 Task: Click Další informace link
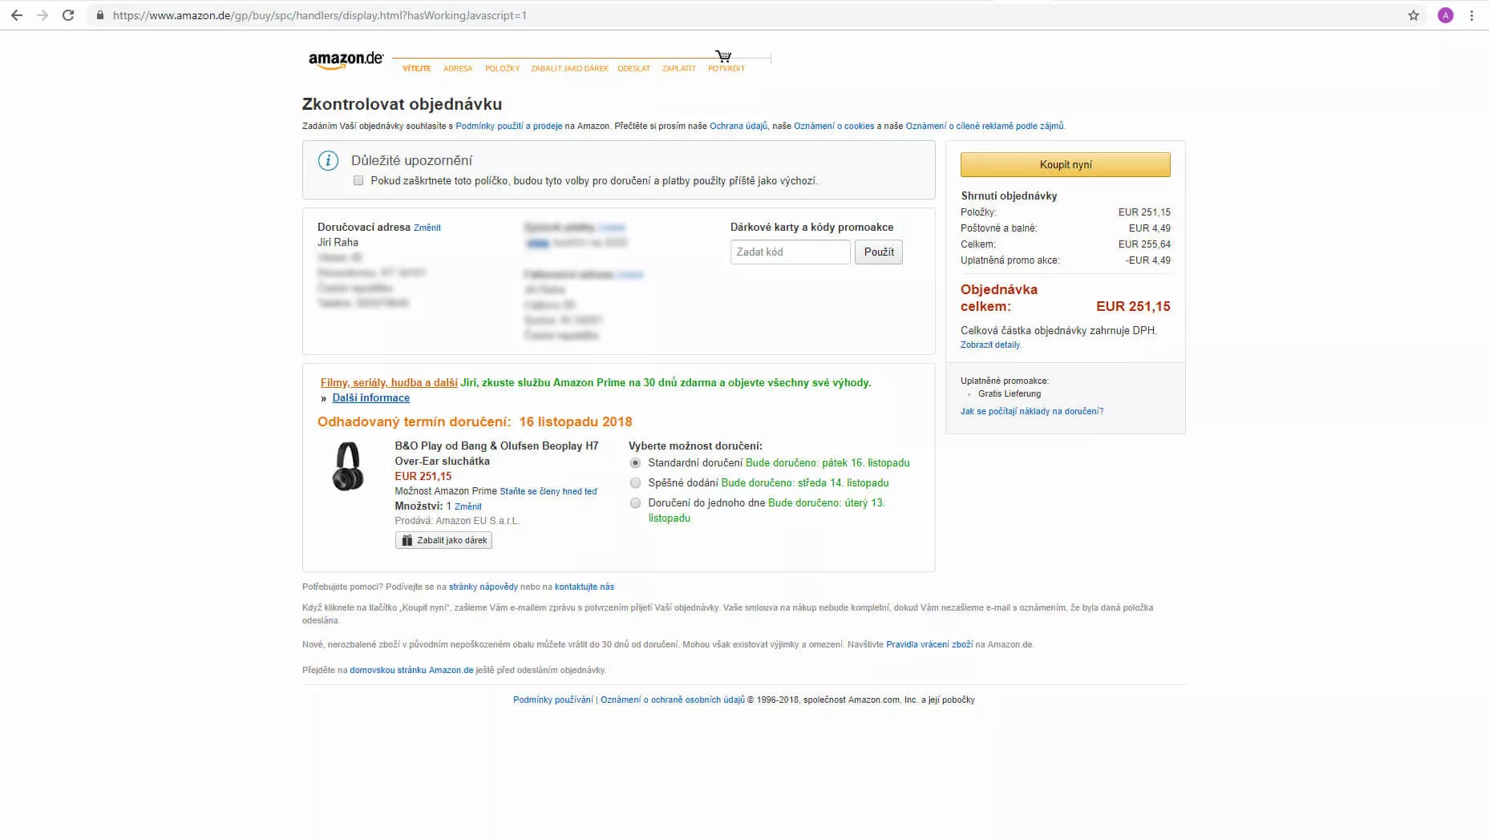371,398
